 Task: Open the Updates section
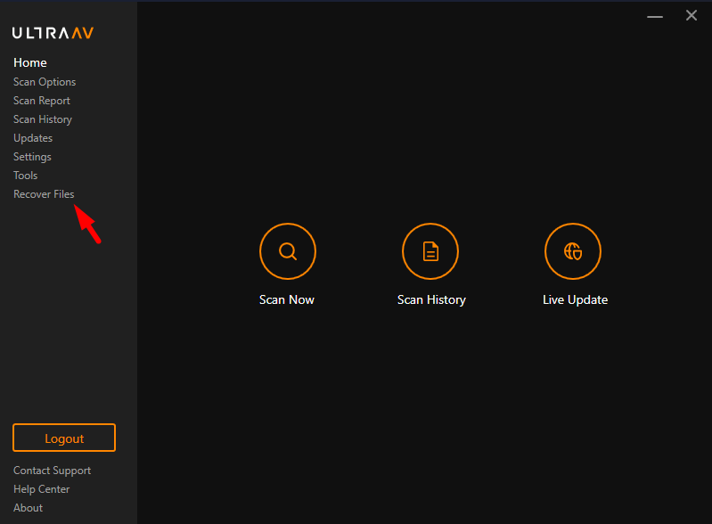click(x=33, y=138)
